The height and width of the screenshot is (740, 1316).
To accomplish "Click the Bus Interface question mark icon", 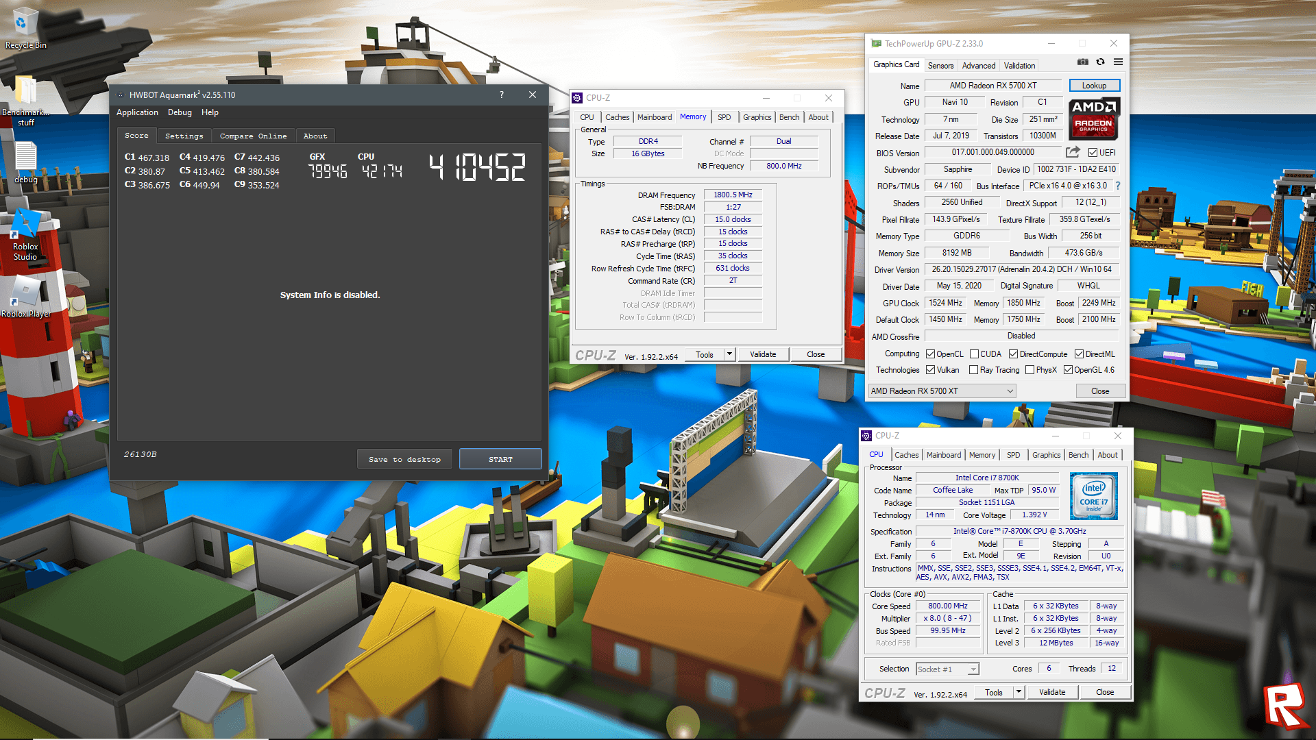I will [1118, 186].
